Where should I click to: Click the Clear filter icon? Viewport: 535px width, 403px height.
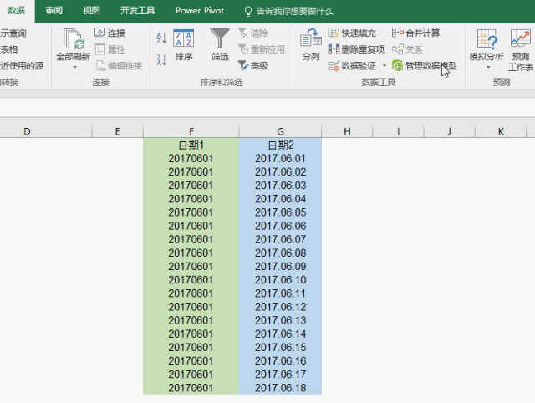pyautogui.click(x=243, y=33)
